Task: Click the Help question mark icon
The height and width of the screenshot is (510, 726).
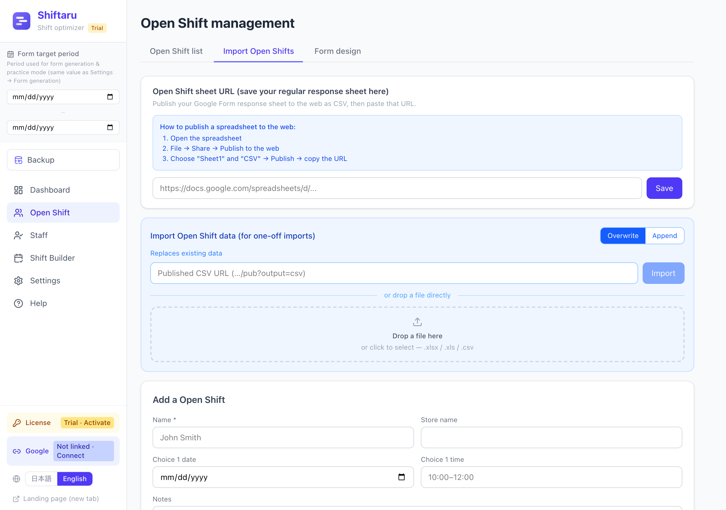Action: pos(18,304)
